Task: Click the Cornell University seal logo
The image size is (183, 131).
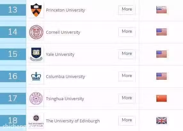Action: 36,32
